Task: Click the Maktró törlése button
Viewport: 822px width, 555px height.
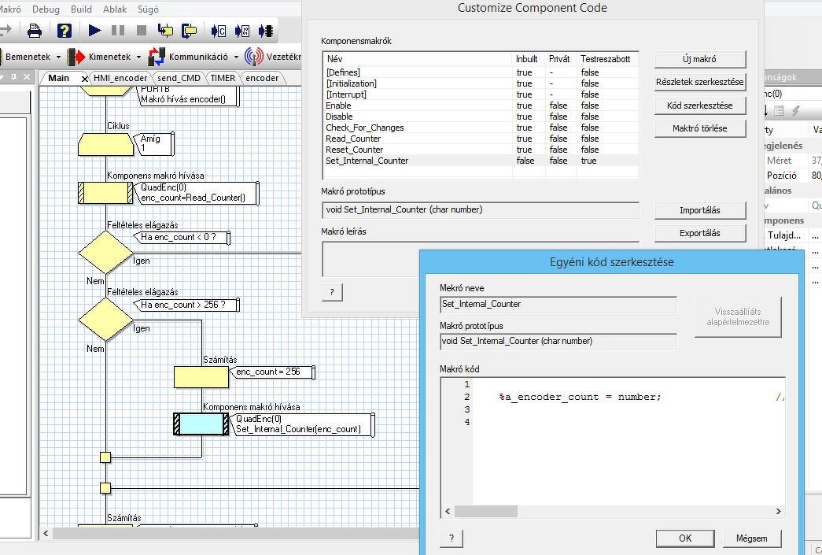Action: click(x=699, y=128)
